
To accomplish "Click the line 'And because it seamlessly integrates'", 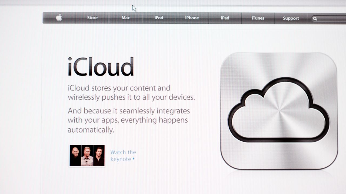I will point(129,111).
